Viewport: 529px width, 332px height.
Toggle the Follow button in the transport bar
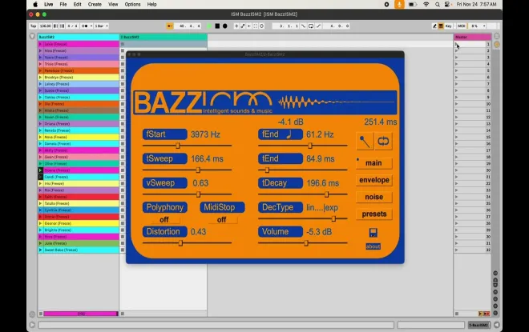tap(170, 26)
